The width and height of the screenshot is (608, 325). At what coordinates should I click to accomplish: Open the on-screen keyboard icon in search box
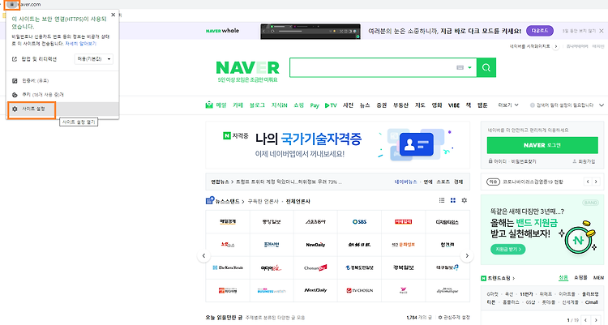(460, 67)
